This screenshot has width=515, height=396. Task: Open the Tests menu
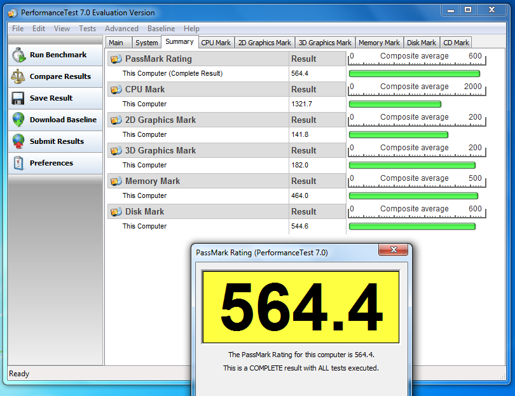coord(87,29)
